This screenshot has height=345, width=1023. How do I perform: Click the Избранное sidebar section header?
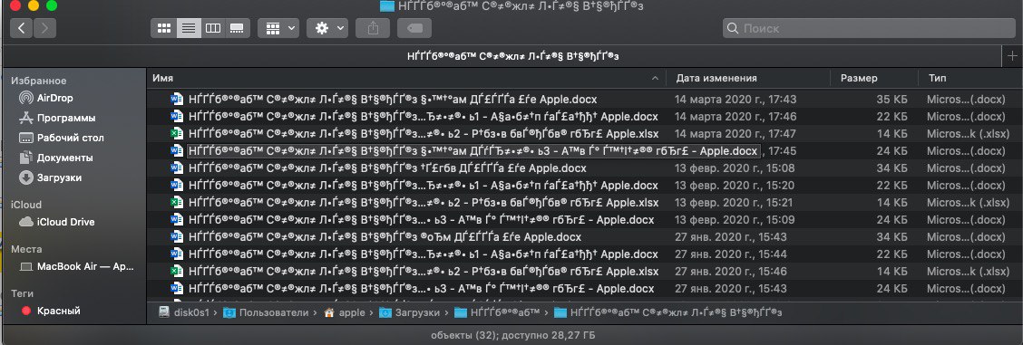[38, 81]
